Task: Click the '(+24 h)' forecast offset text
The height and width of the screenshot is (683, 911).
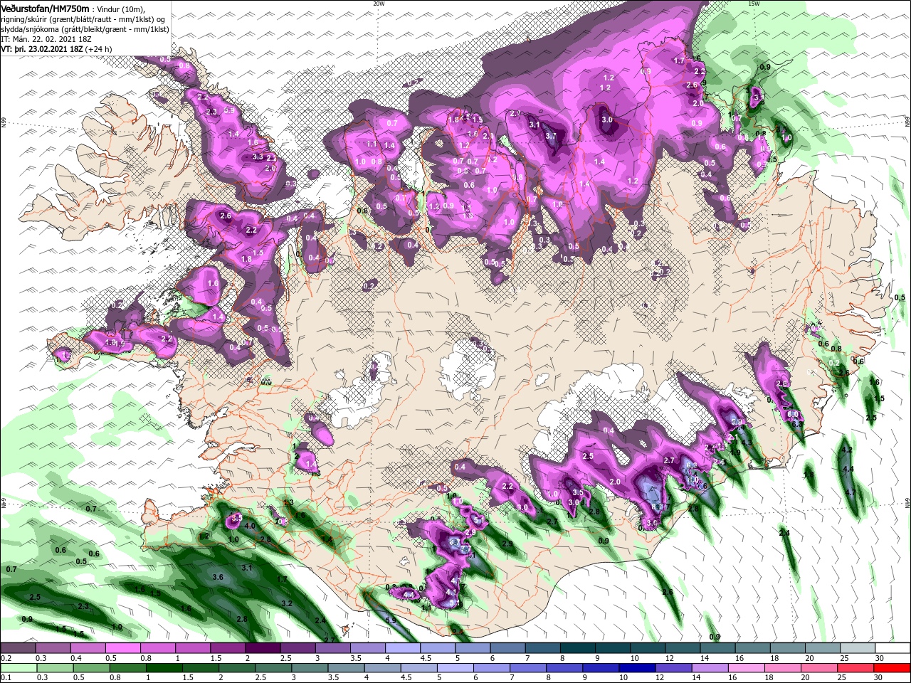Action: [x=99, y=49]
